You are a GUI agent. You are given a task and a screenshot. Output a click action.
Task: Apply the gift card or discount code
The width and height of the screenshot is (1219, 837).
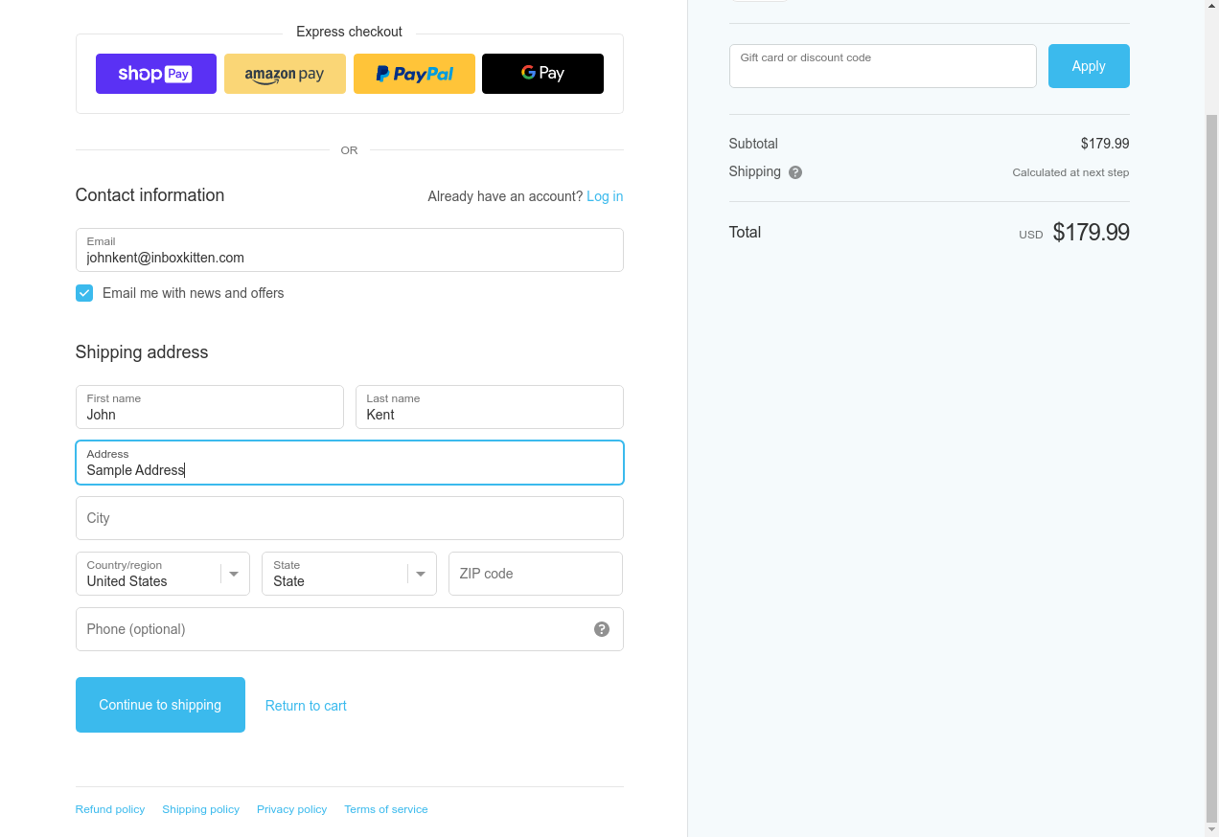point(1088,66)
